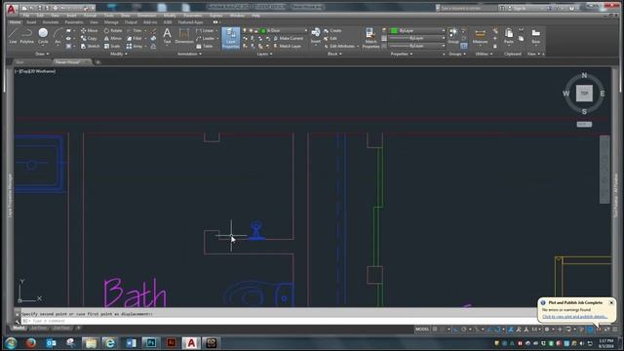Click the Match Properties tool
This screenshot has height=351, width=624.
(370, 38)
